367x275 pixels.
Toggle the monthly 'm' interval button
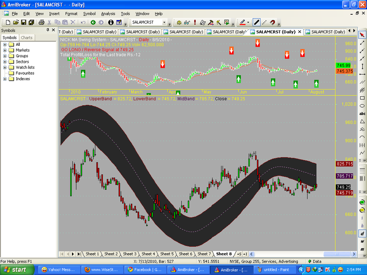tap(362, 249)
